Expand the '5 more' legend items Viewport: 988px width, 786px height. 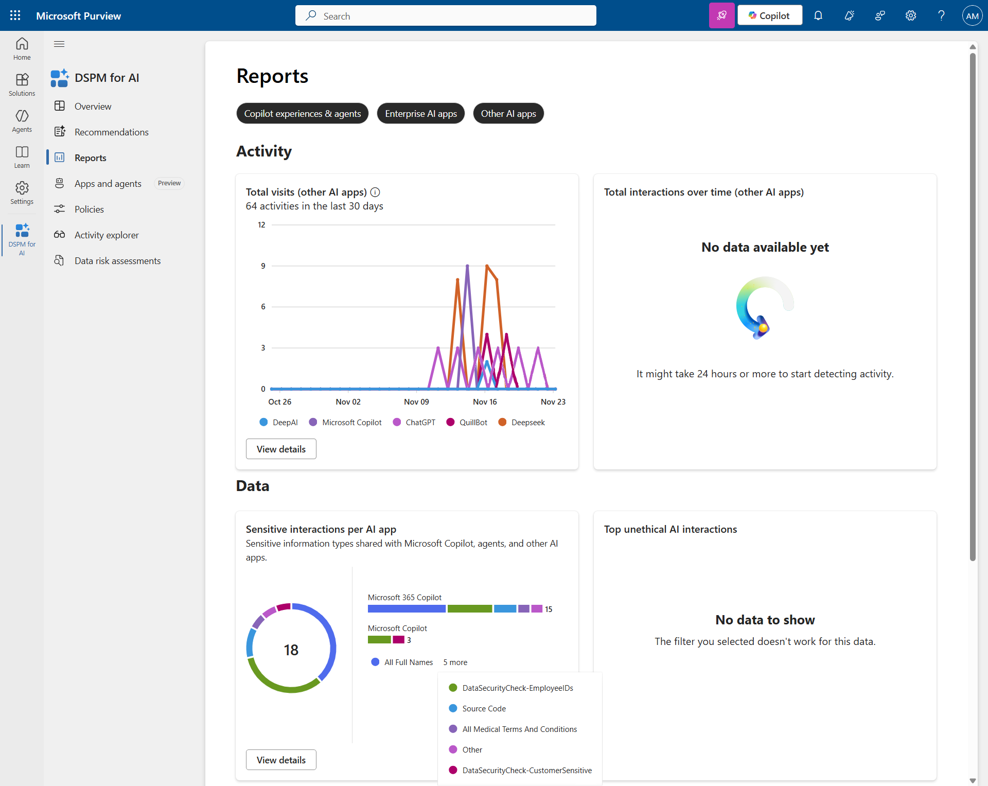click(455, 662)
